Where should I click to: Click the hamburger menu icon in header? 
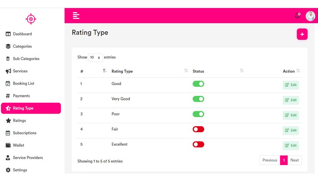(x=76, y=16)
